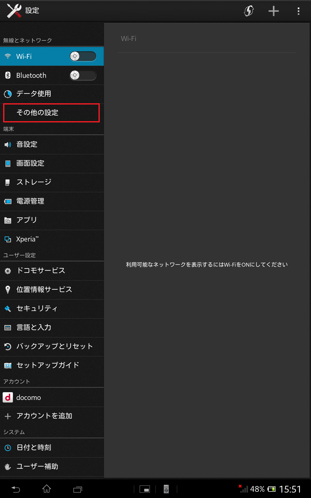The image size is (311, 498).
Task: Open Bluetooth settings row label
Action: coord(31,75)
